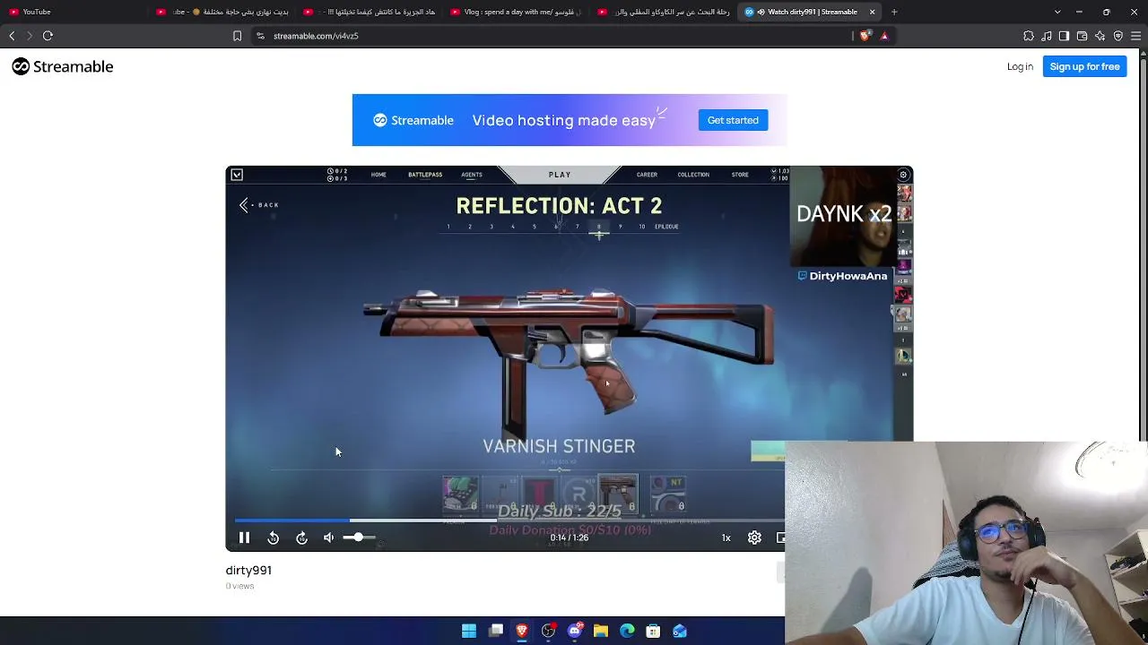Pause the Streamable video
1148x645 pixels.
pos(244,537)
